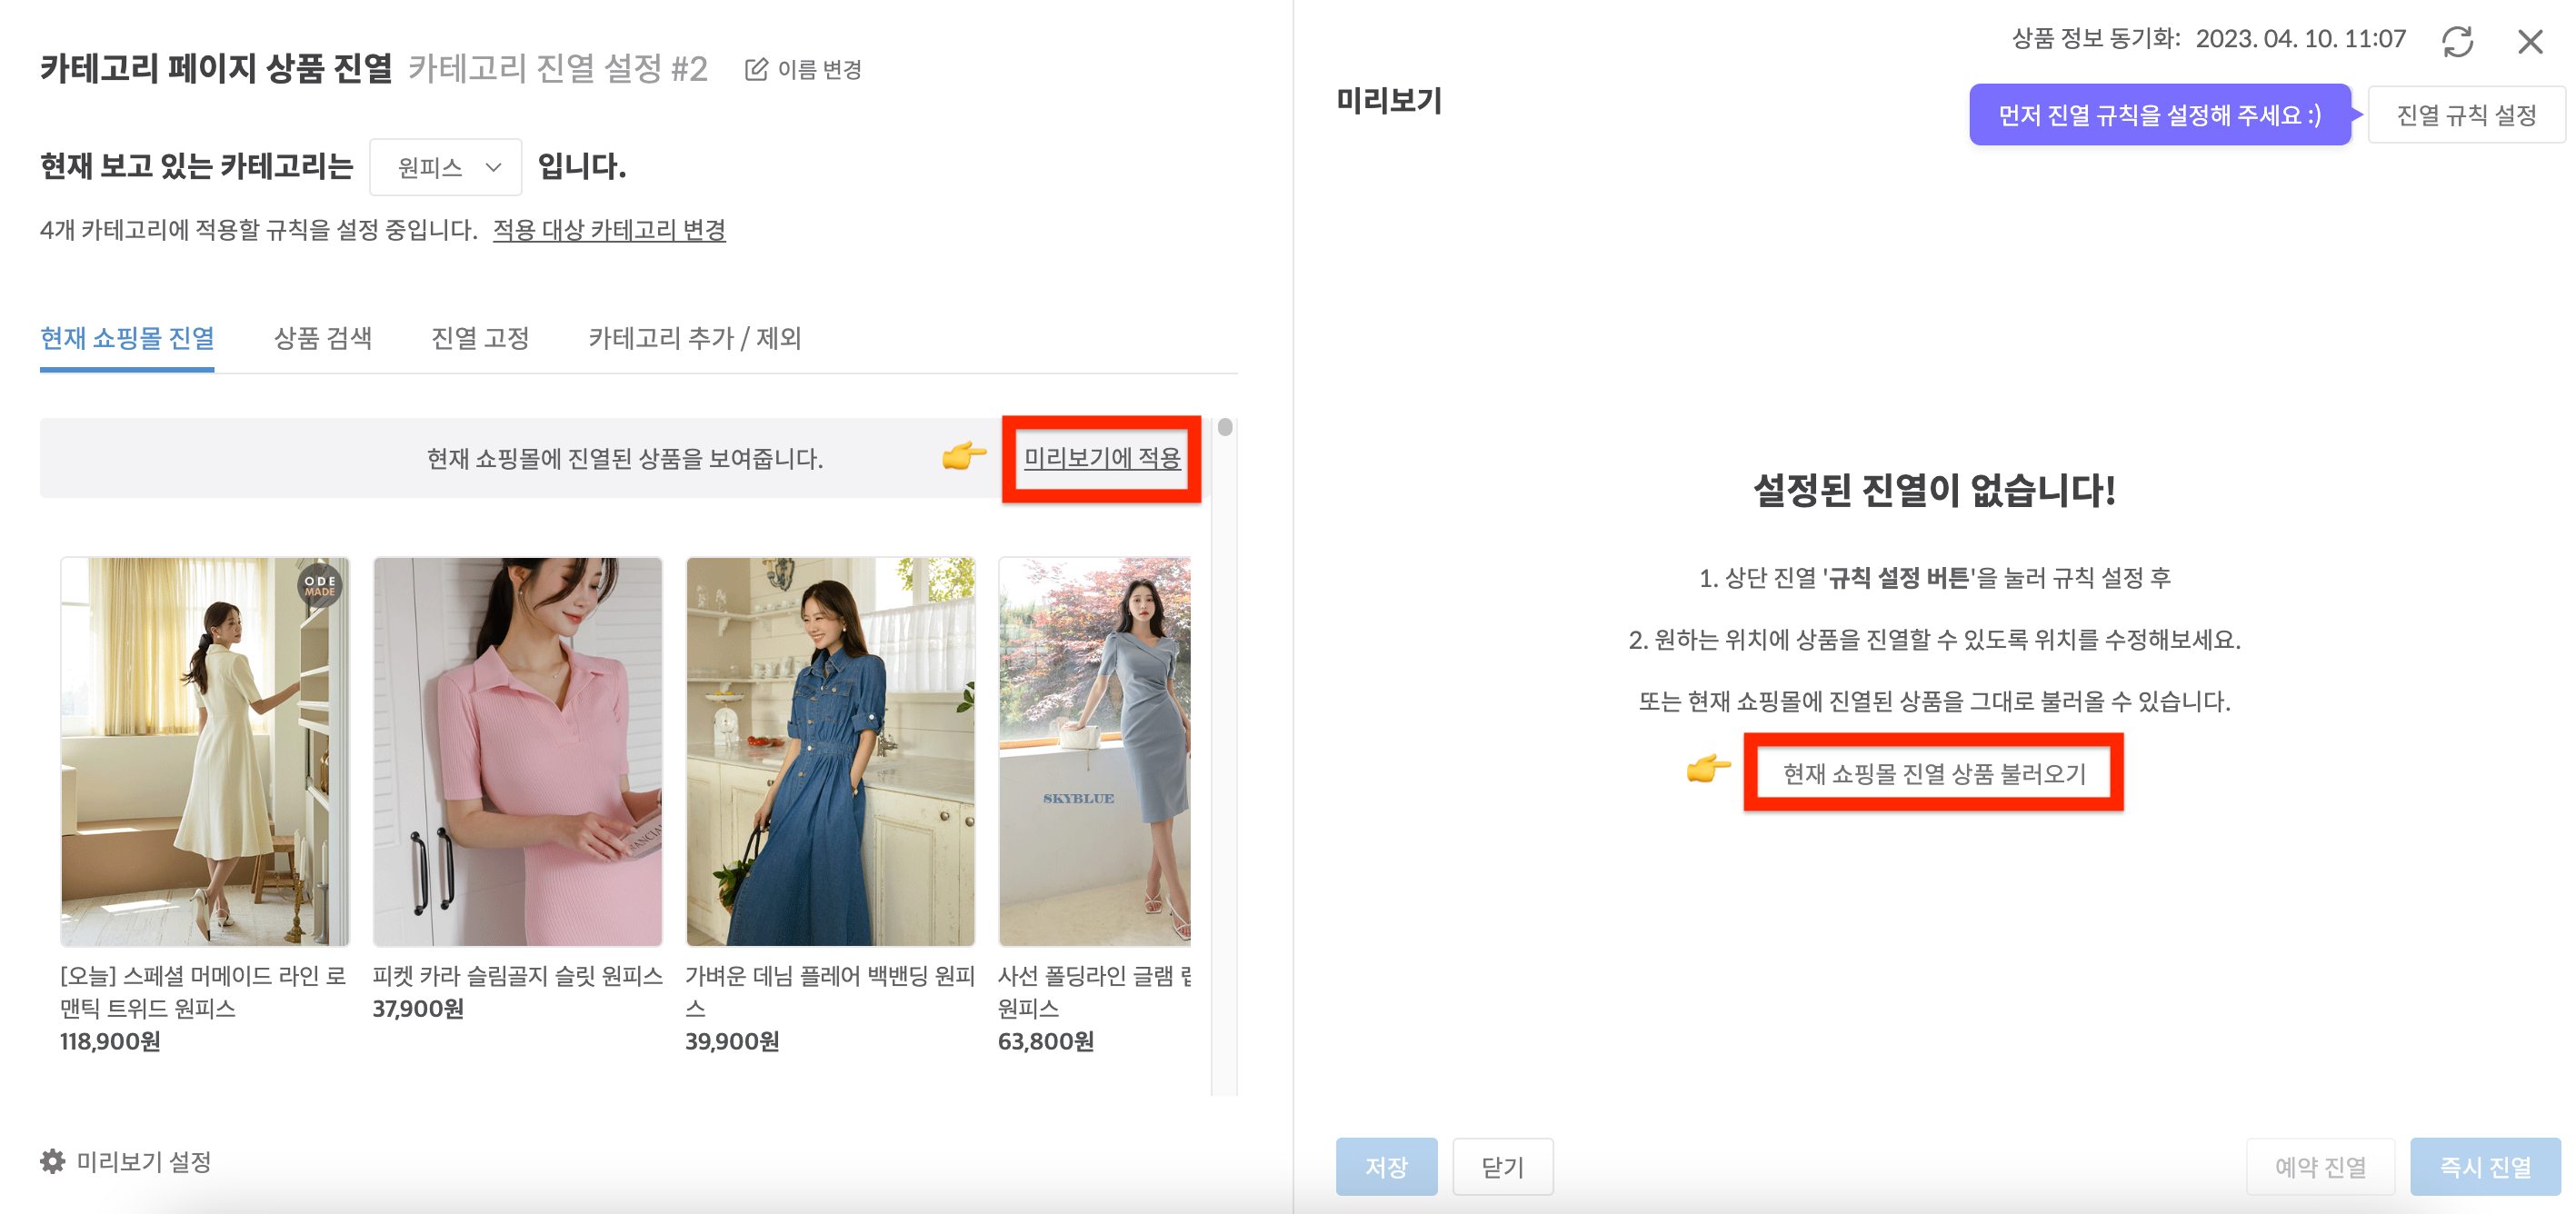Click the 예약 진열 button
The width and height of the screenshot is (2576, 1214).
tap(2321, 1166)
